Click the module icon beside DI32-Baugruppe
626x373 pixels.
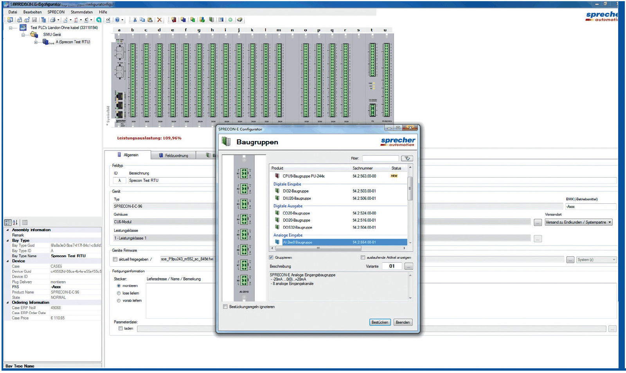tap(277, 191)
